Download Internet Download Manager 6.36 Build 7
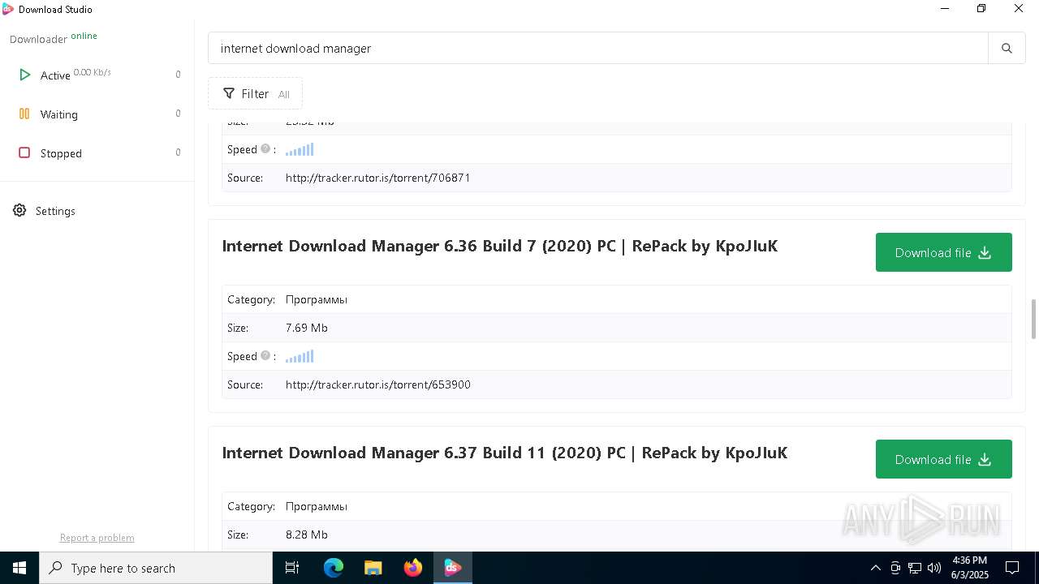 pos(943,252)
